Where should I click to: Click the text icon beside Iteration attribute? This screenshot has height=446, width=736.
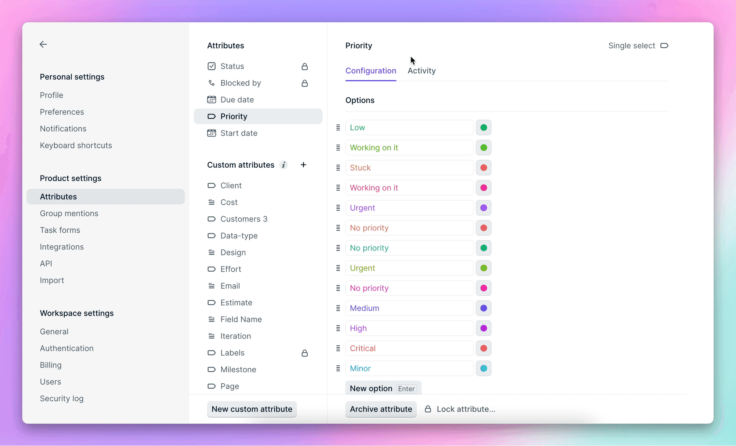(x=212, y=336)
